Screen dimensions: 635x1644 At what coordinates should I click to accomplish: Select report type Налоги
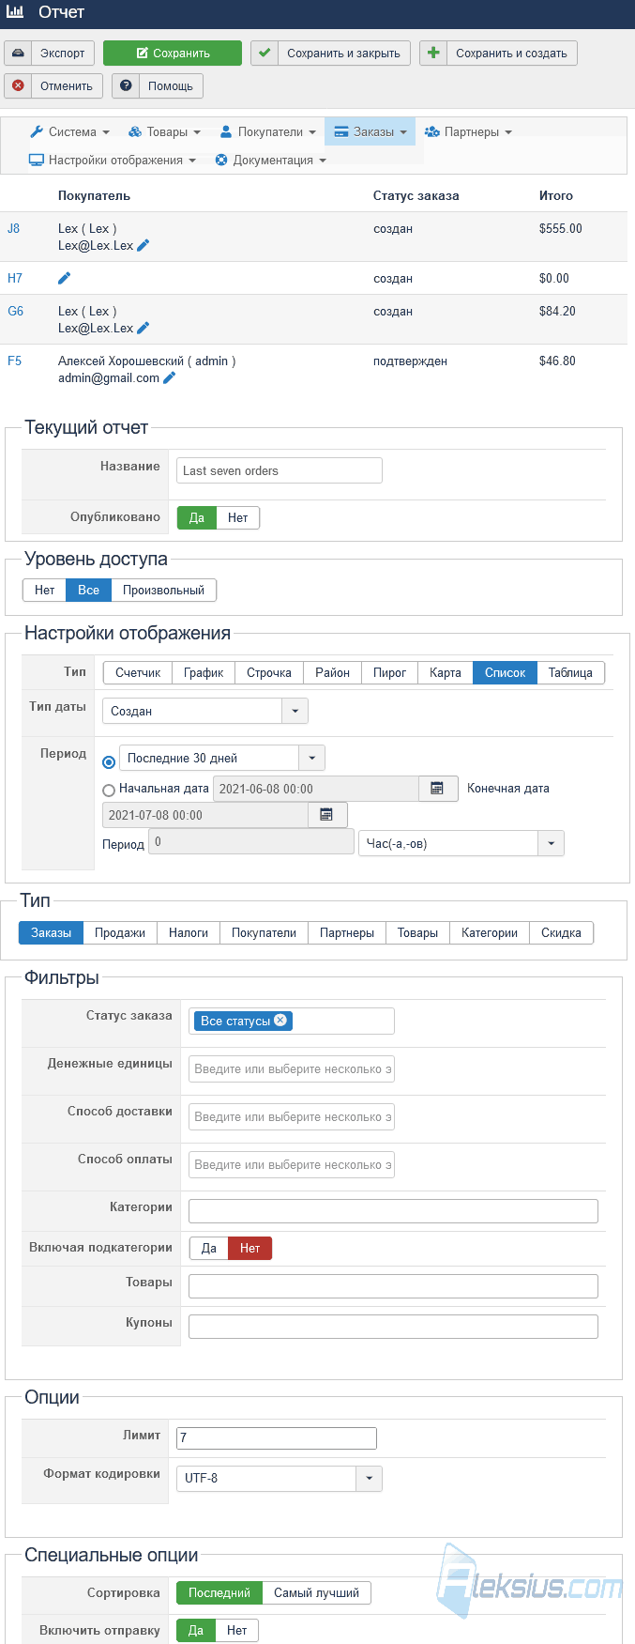[x=189, y=932]
